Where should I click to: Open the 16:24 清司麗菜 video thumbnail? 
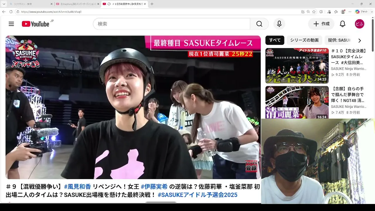tap(297, 102)
